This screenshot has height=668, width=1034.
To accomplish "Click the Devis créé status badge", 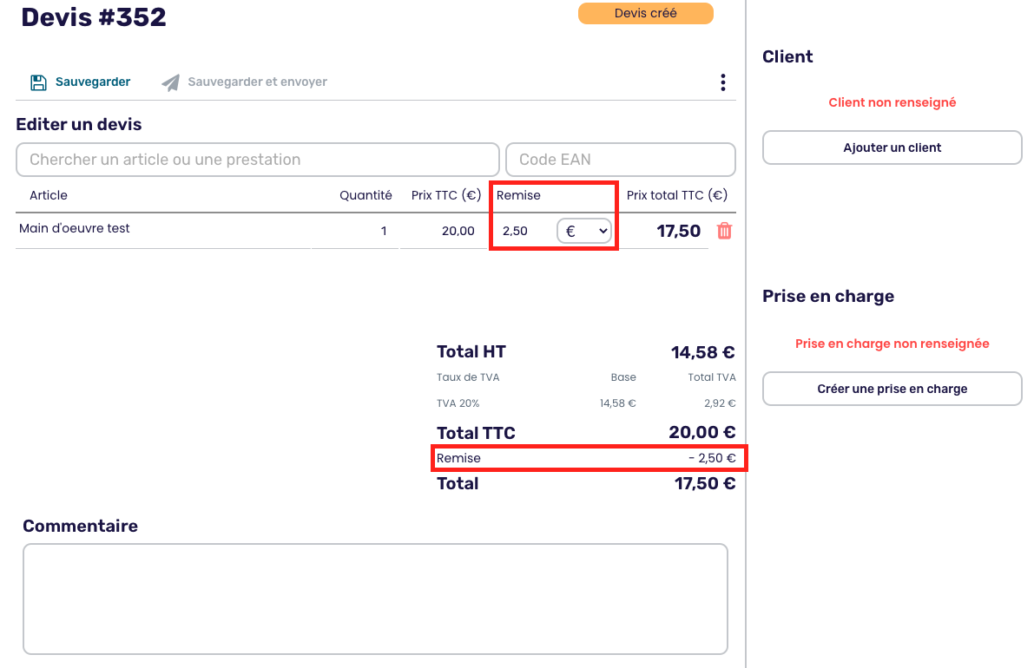I will pyautogui.click(x=645, y=13).
